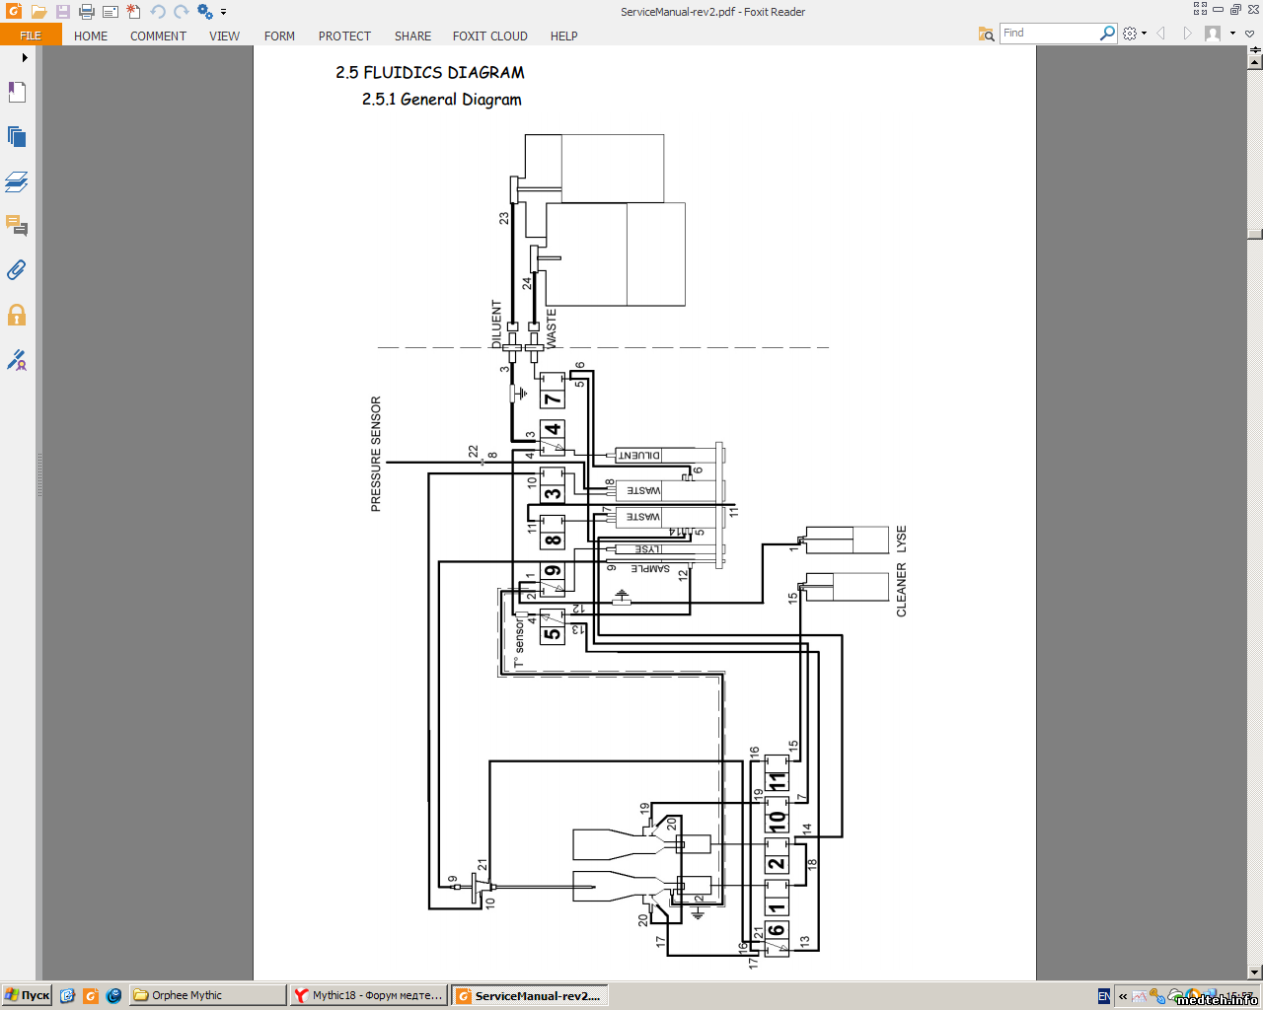1263x1010 pixels.
Task: Open the Comments panel icon
Action: (17, 226)
